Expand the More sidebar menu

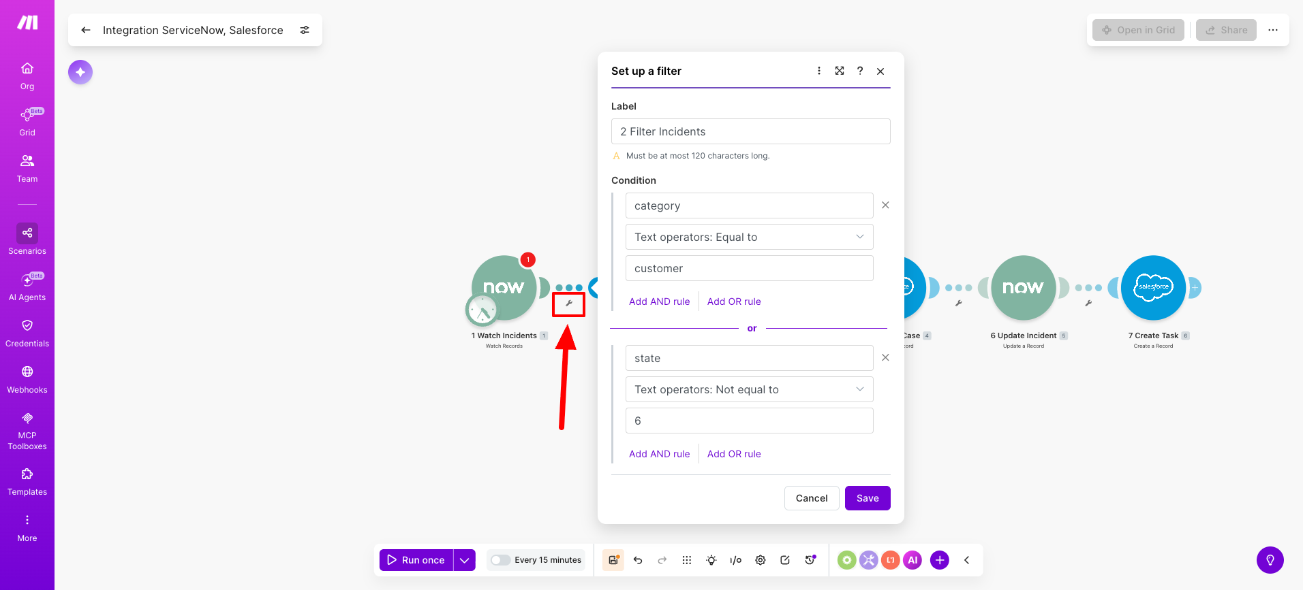pyautogui.click(x=27, y=528)
